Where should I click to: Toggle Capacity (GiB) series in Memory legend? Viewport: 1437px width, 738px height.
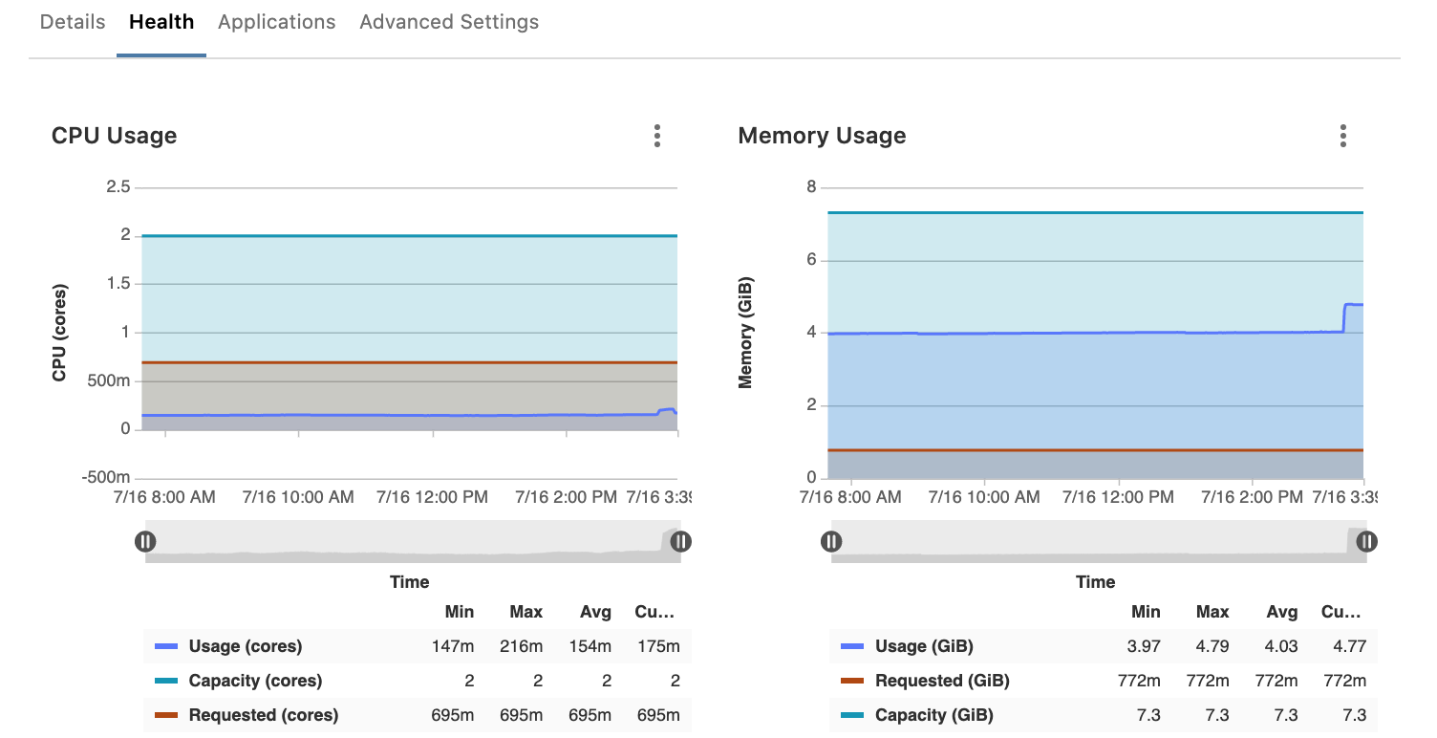tap(933, 715)
